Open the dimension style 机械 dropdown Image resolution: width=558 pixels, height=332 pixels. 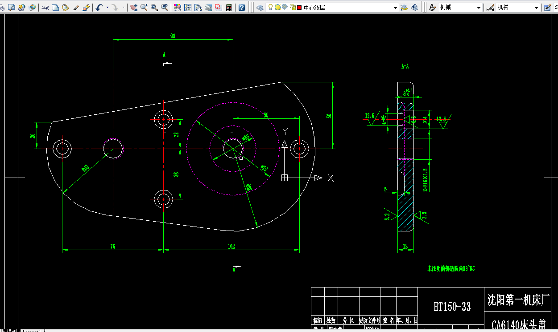point(537,8)
